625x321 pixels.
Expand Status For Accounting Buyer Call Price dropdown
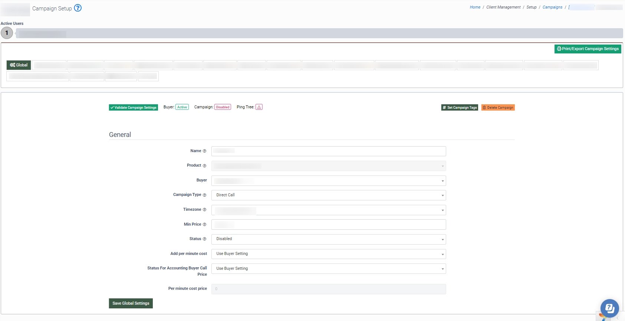[x=328, y=269]
